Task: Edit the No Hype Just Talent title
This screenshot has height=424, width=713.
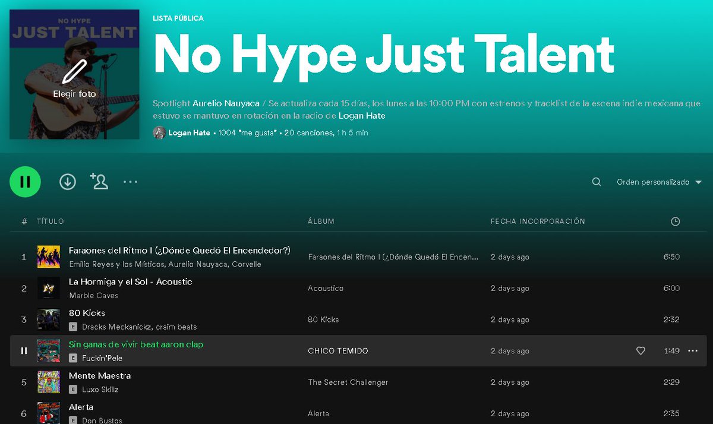Action: (x=384, y=55)
